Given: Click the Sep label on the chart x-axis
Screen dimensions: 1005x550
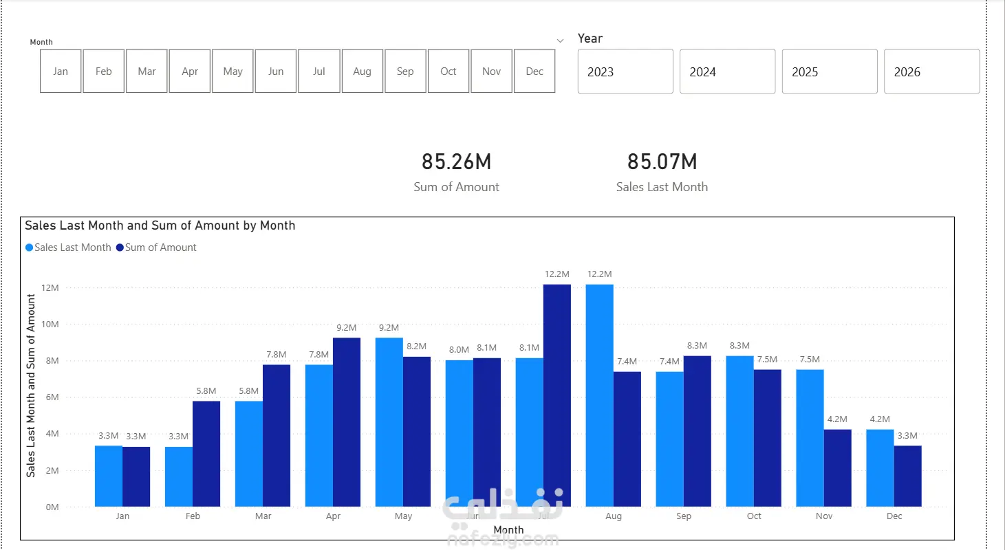Looking at the screenshot, I should coord(684,516).
